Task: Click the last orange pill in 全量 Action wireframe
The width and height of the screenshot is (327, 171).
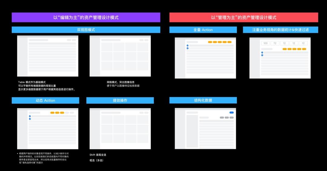Action: pyautogui.click(x=230, y=42)
